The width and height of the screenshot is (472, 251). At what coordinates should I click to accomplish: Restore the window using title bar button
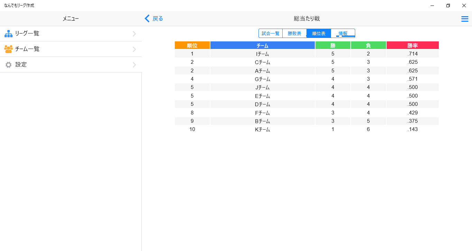(448, 6)
